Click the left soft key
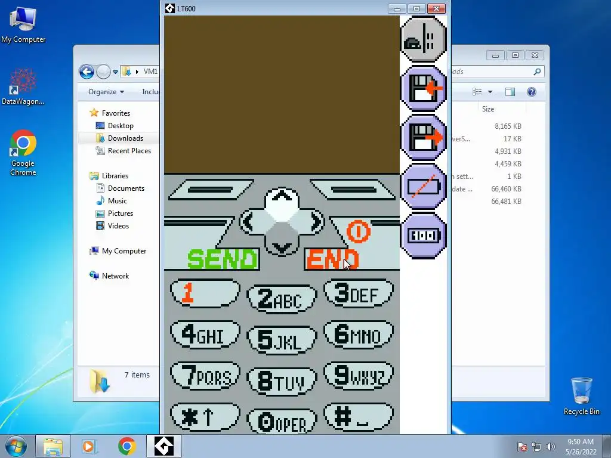Image resolution: width=611 pixels, height=458 pixels. 211,190
